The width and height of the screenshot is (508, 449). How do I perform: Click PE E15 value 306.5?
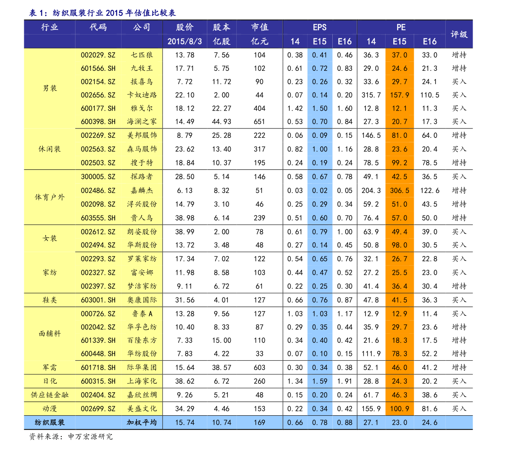click(x=400, y=191)
